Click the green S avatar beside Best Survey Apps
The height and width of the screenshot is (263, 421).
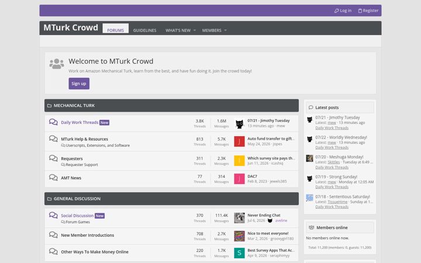pyautogui.click(x=239, y=253)
